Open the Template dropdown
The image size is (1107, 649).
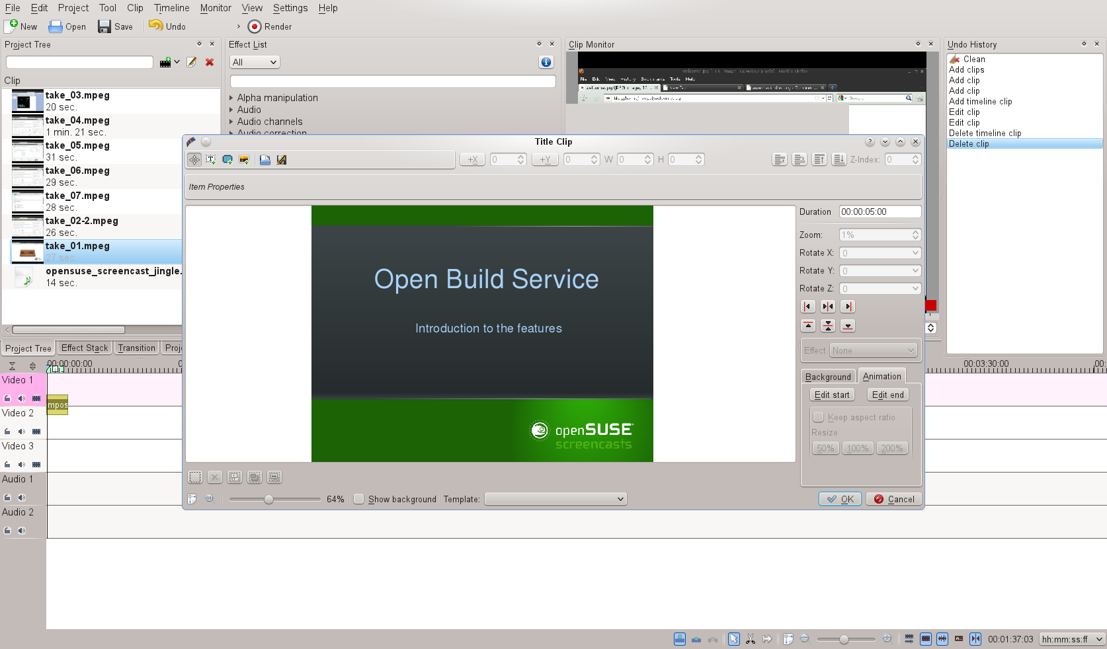(555, 500)
